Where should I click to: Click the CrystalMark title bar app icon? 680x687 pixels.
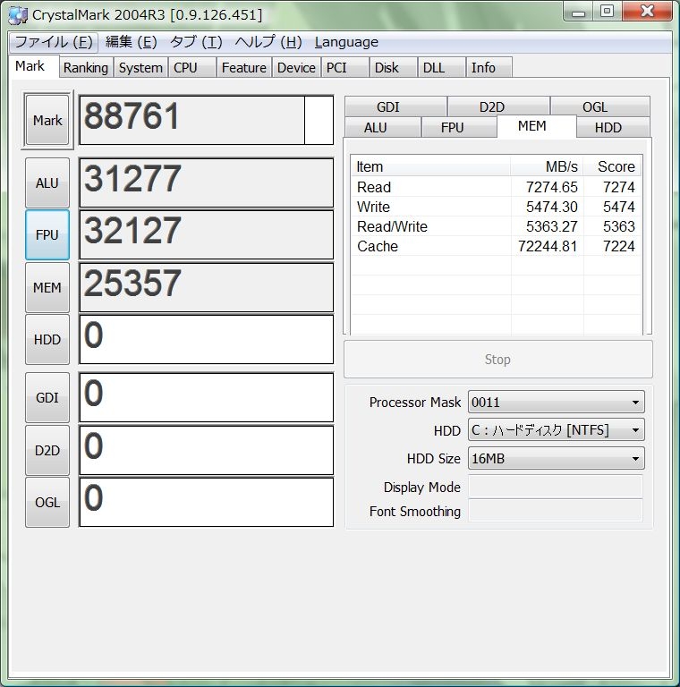pos(18,15)
